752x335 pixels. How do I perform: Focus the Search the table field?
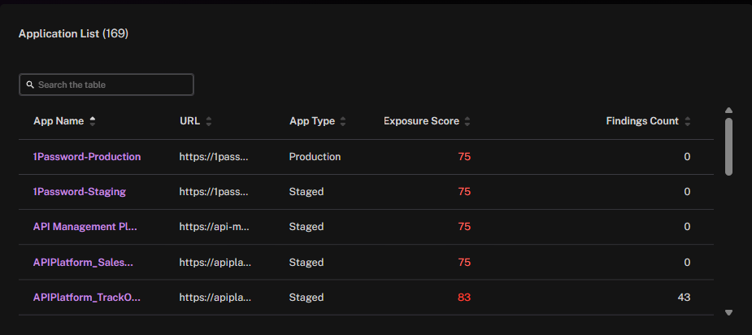point(106,85)
